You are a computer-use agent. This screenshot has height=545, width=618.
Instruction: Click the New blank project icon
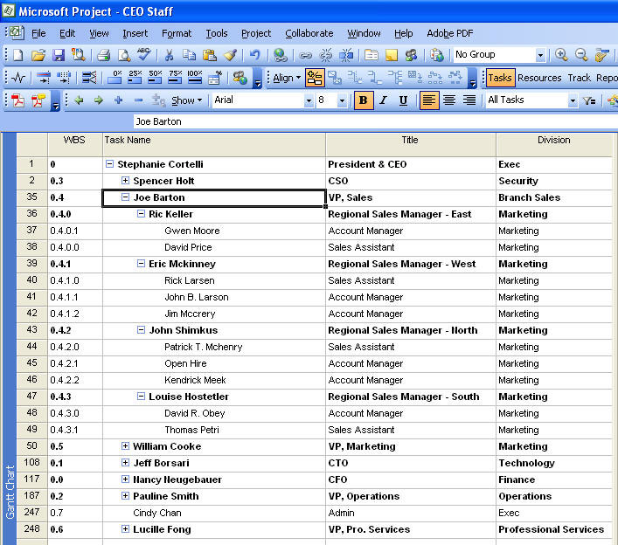[18, 55]
